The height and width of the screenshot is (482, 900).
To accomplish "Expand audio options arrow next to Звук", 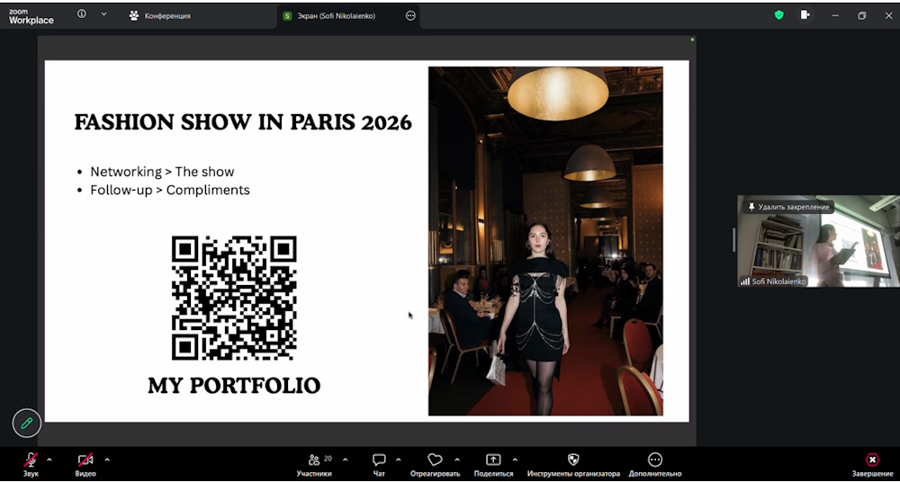I will coord(49,460).
